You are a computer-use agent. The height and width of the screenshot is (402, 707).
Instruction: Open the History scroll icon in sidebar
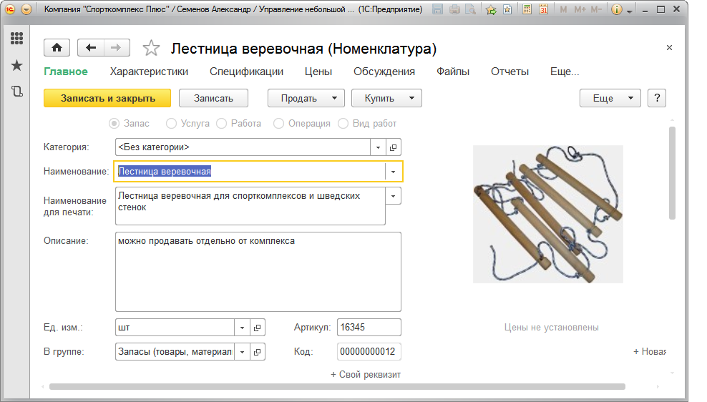point(16,91)
